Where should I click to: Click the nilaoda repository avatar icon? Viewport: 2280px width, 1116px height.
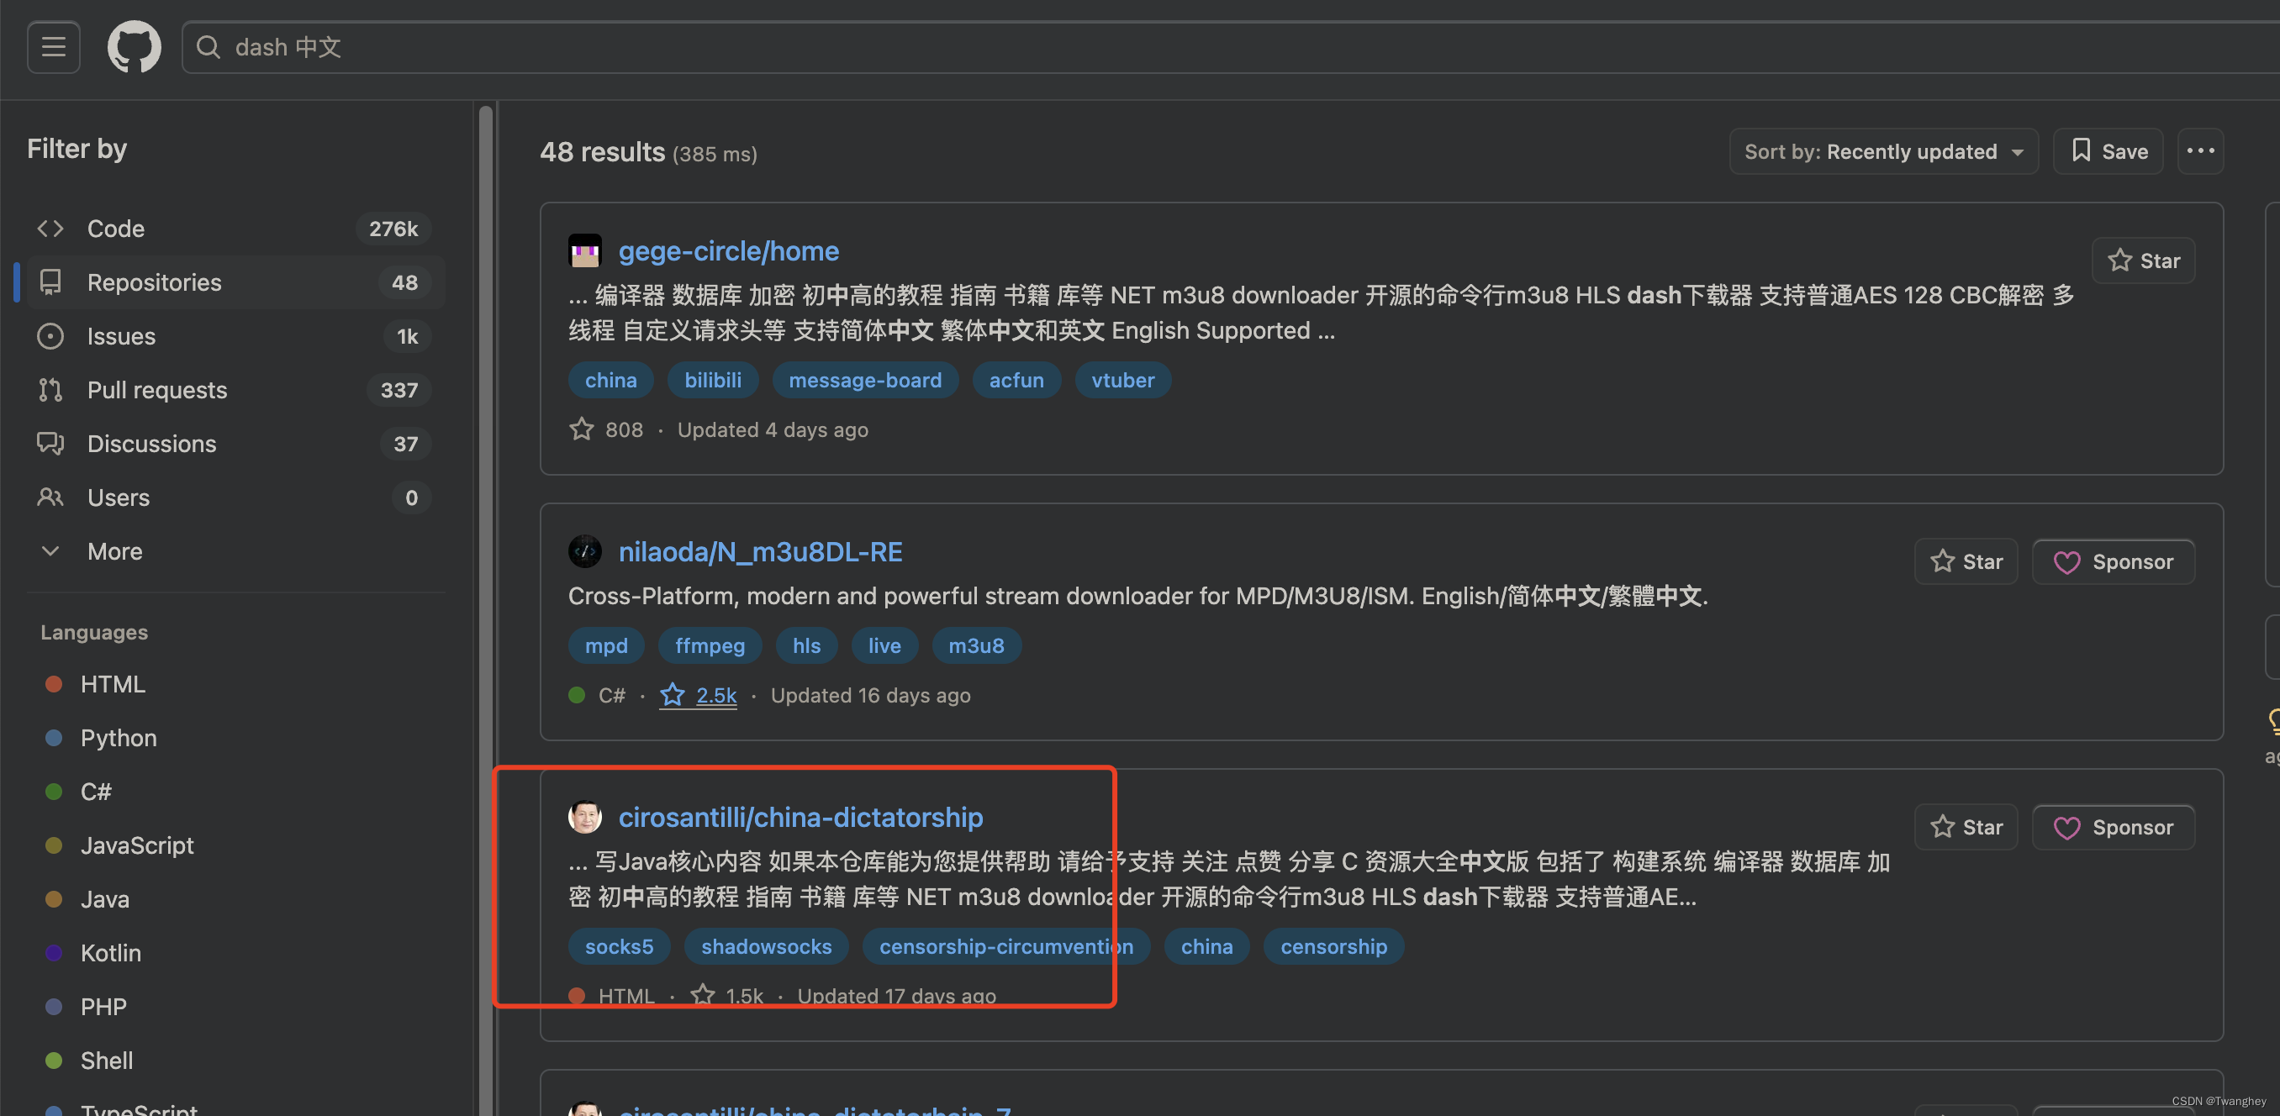point(585,551)
